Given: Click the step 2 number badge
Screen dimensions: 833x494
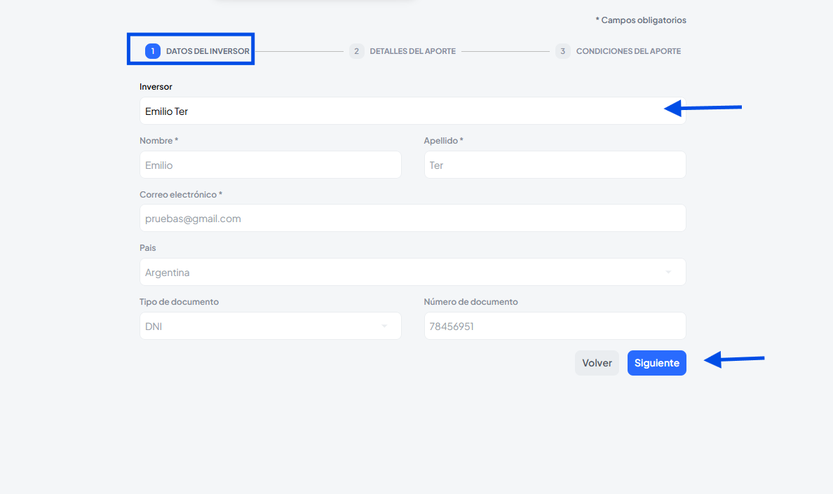Looking at the screenshot, I should click(357, 51).
